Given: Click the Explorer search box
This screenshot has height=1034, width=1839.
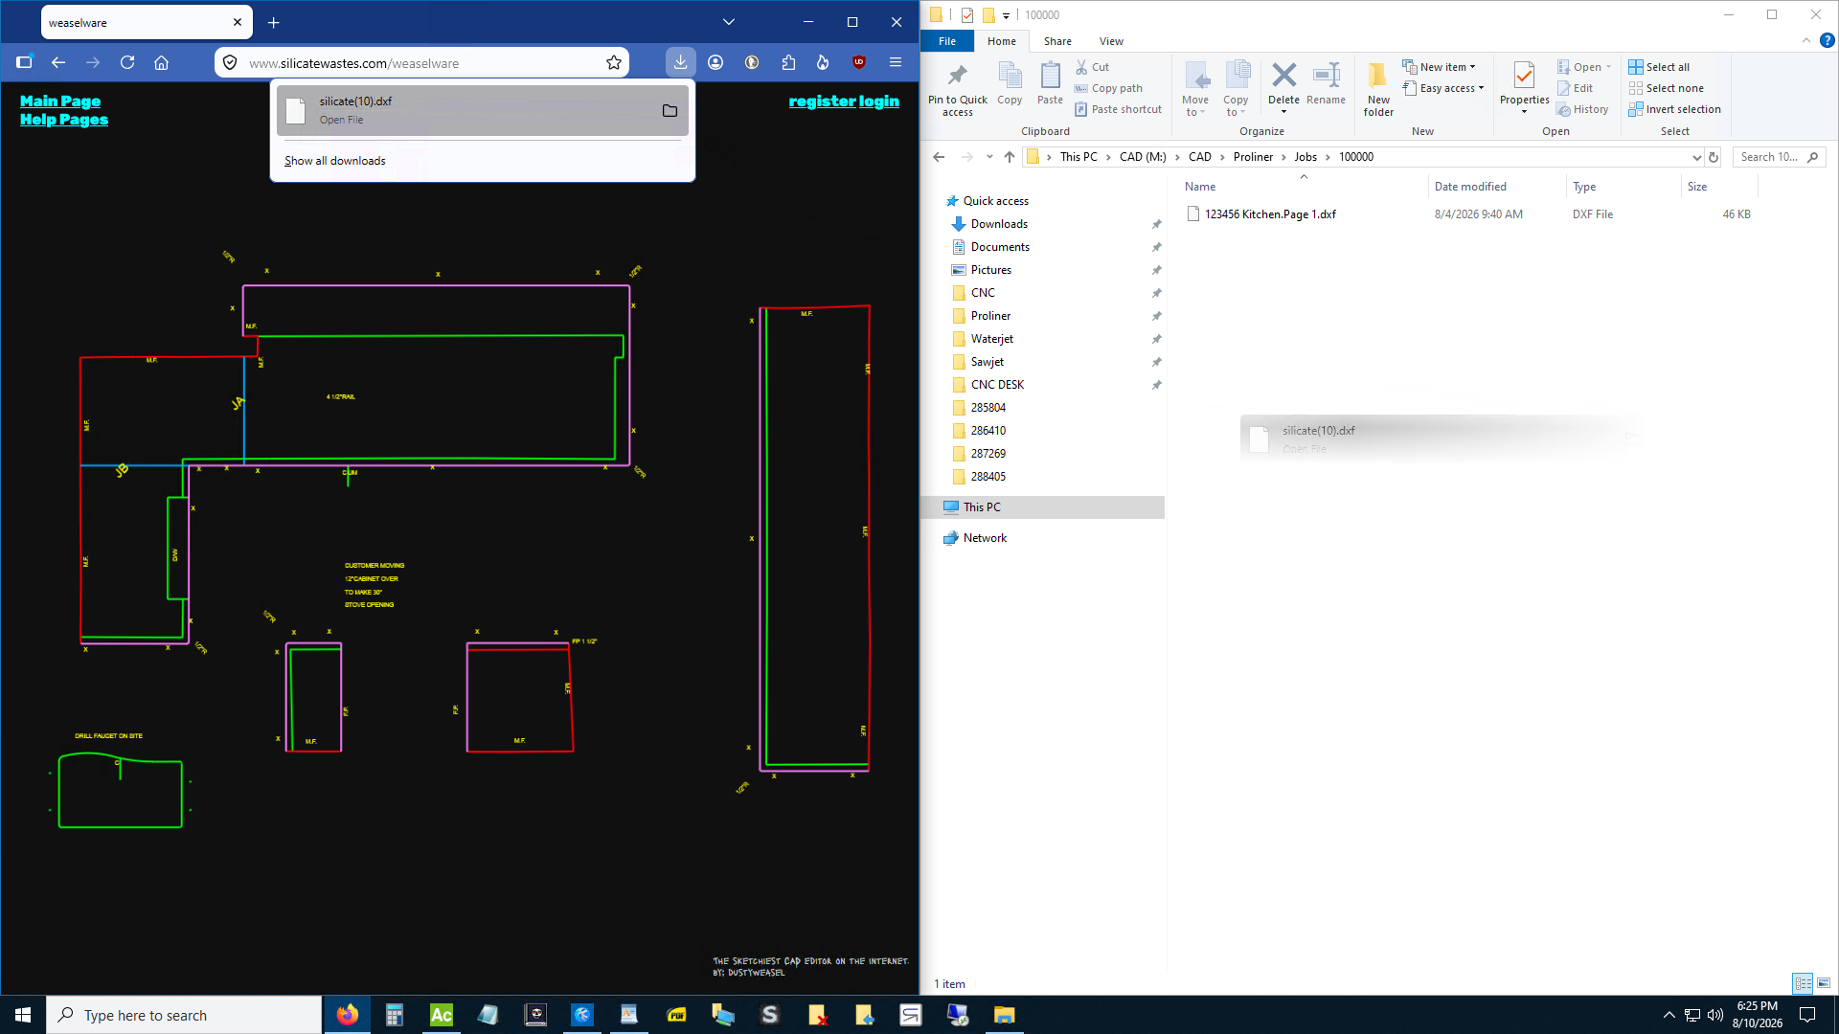Looking at the screenshot, I should [1779, 157].
